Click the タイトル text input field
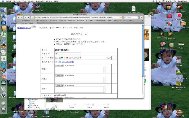 (x=68, y=54)
